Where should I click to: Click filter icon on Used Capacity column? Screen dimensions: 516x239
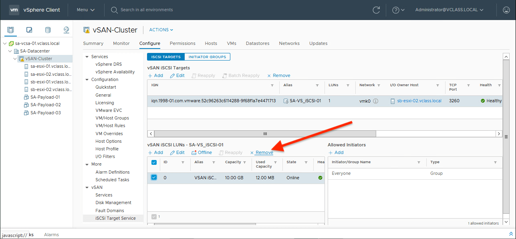click(x=275, y=162)
